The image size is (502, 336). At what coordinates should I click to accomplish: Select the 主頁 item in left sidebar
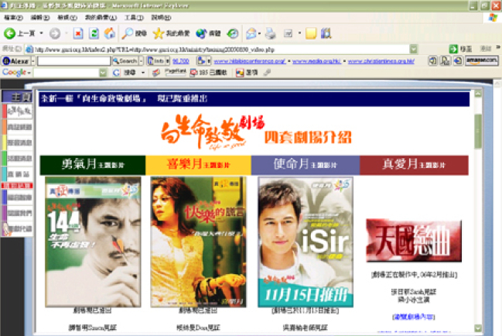point(15,98)
